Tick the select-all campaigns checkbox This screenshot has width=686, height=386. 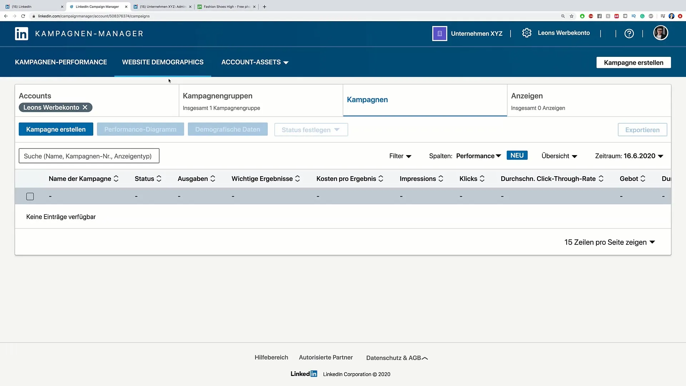(30, 196)
